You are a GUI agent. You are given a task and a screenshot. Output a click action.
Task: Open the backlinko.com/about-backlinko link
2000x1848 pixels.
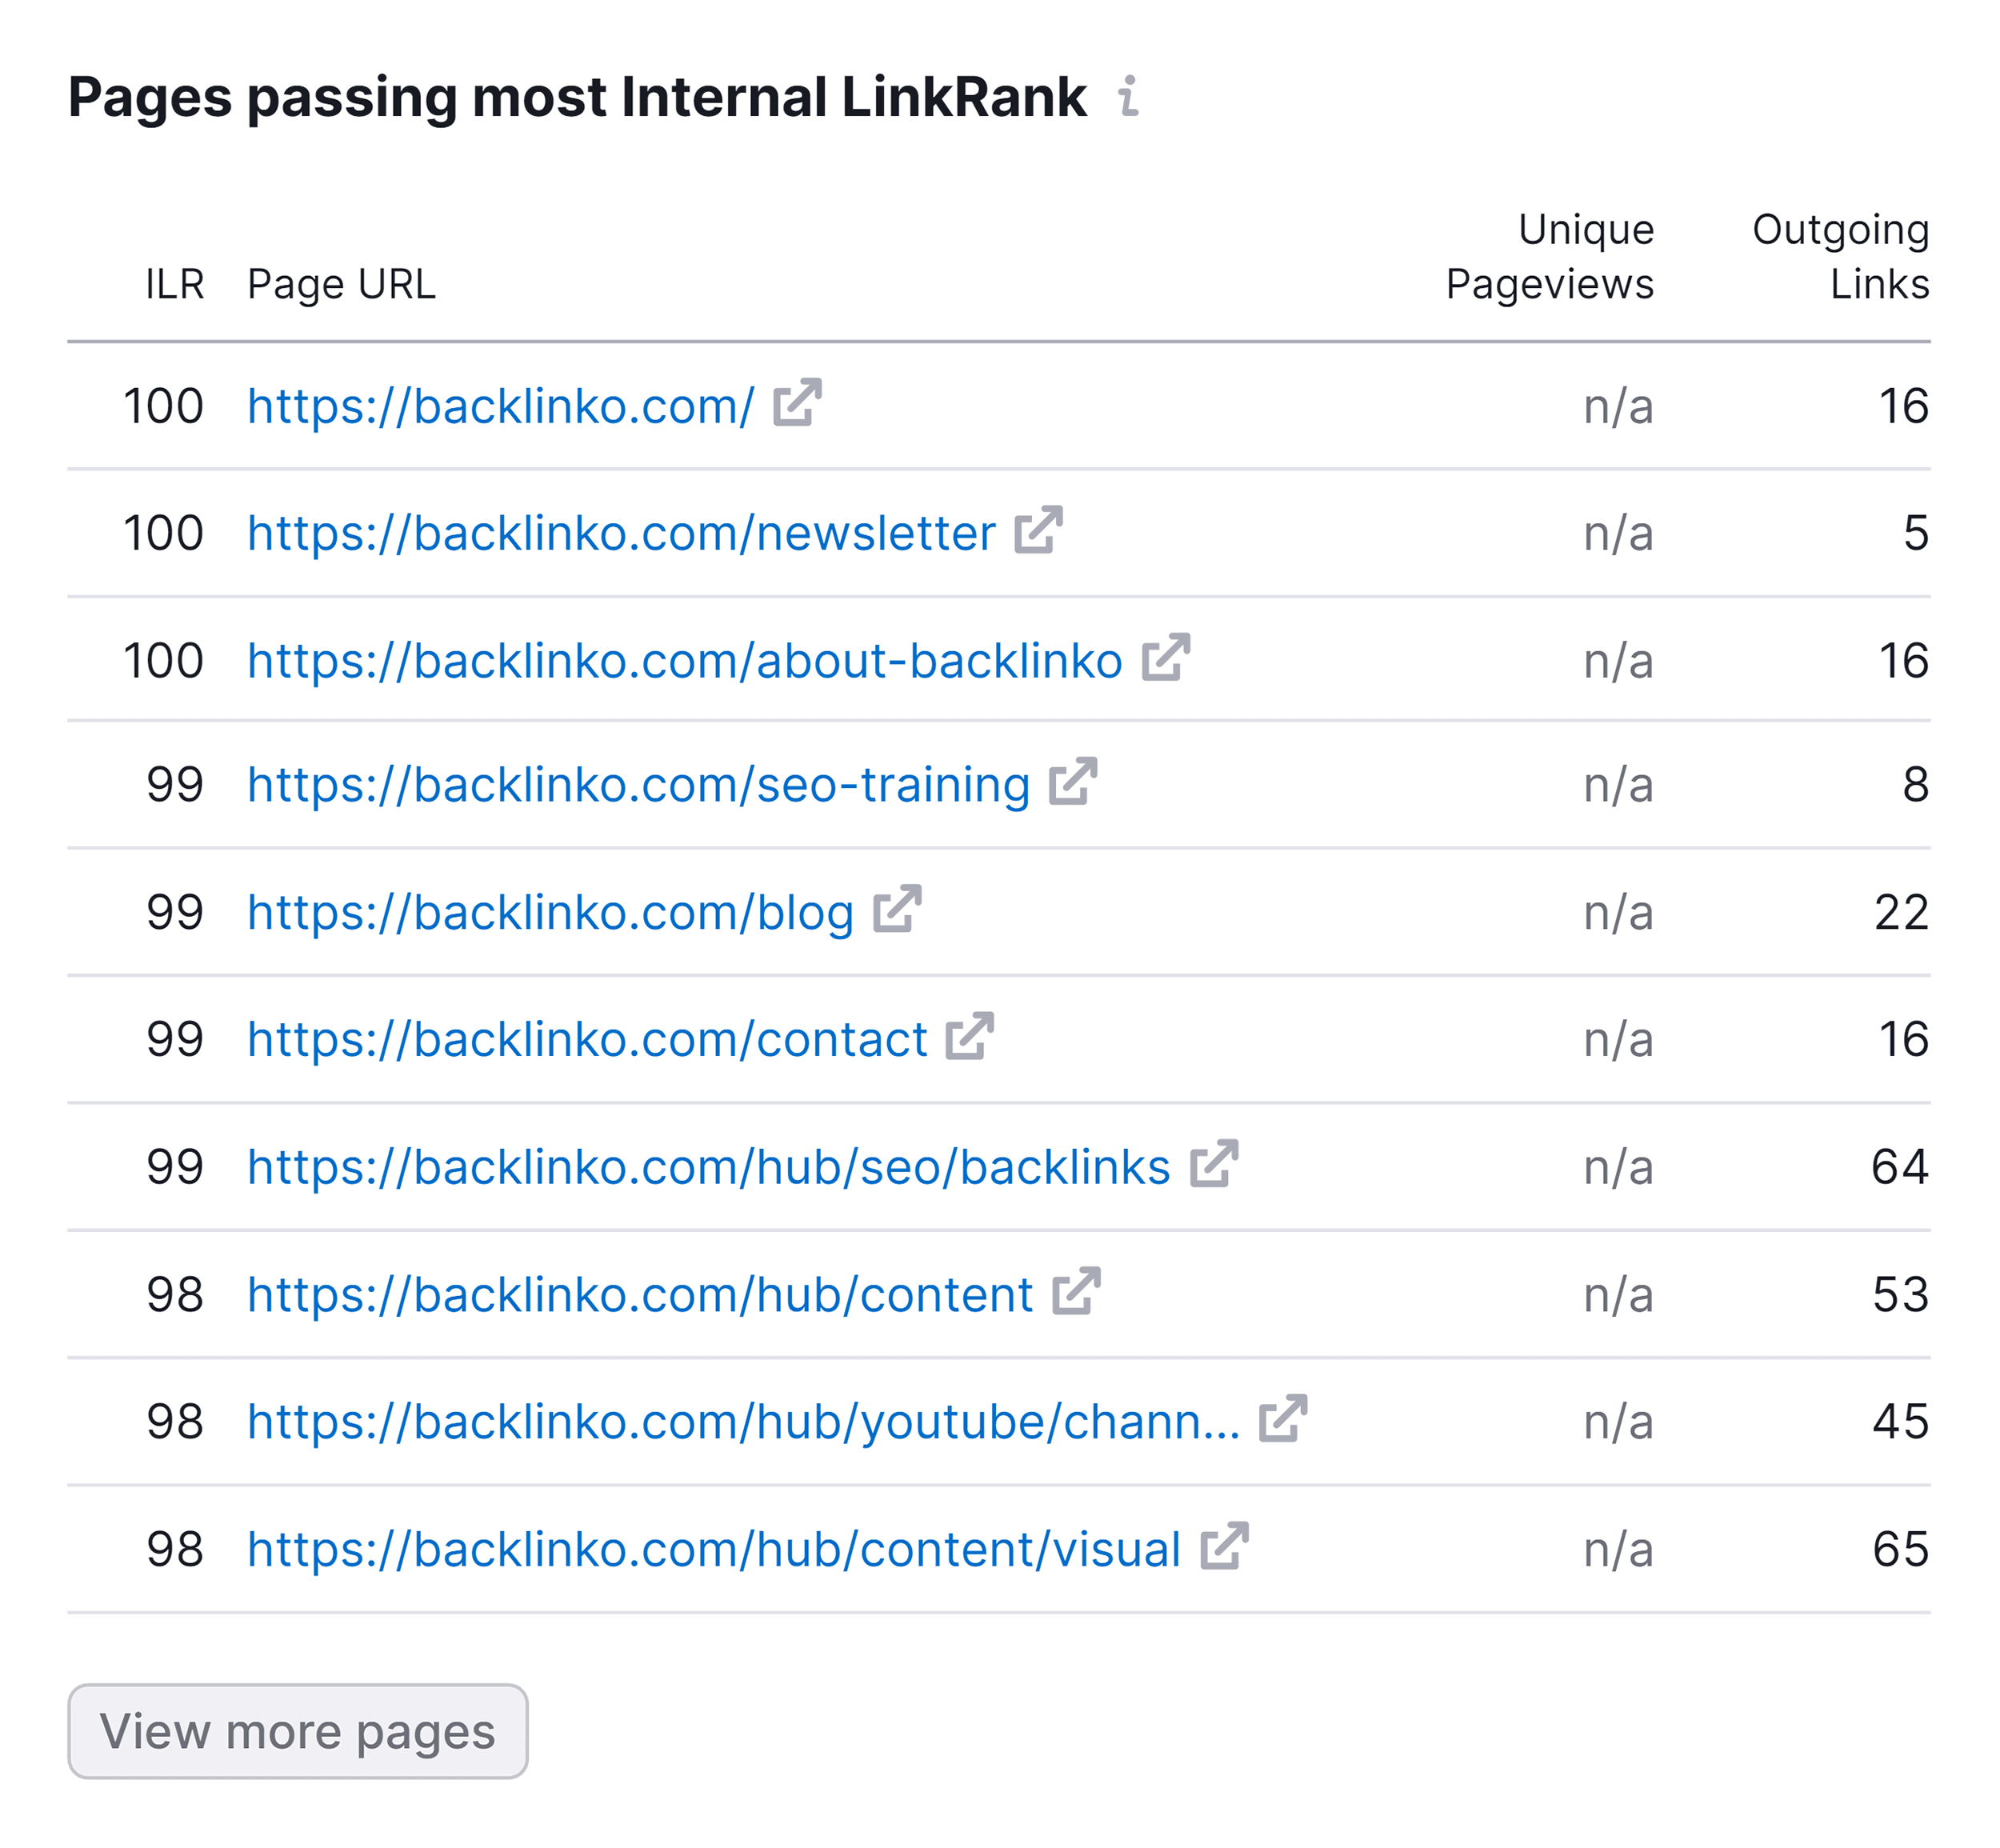point(685,661)
